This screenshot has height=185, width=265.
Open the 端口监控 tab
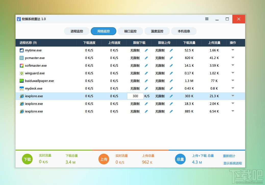130,31
